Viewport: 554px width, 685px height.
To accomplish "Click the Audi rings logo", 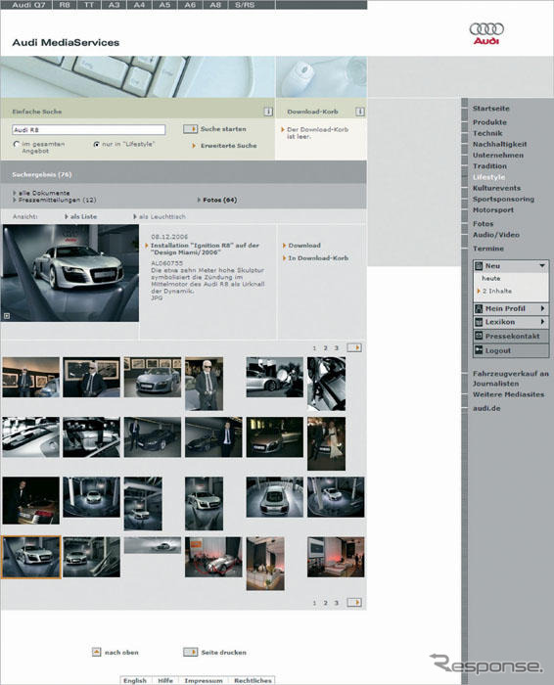I will (486, 33).
